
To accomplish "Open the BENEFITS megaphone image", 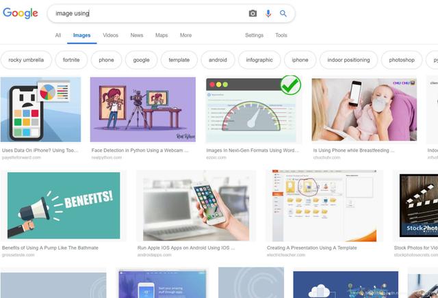I will pos(64,205).
